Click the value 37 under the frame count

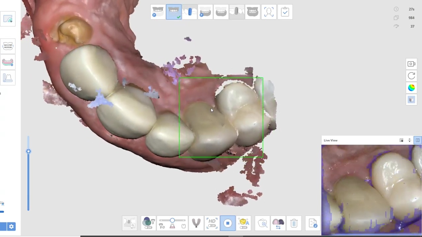tap(412, 26)
